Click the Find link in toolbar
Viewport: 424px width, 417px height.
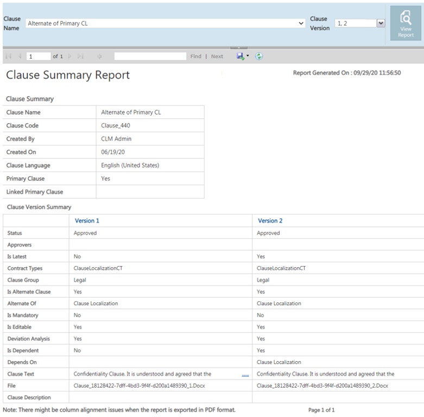click(195, 56)
